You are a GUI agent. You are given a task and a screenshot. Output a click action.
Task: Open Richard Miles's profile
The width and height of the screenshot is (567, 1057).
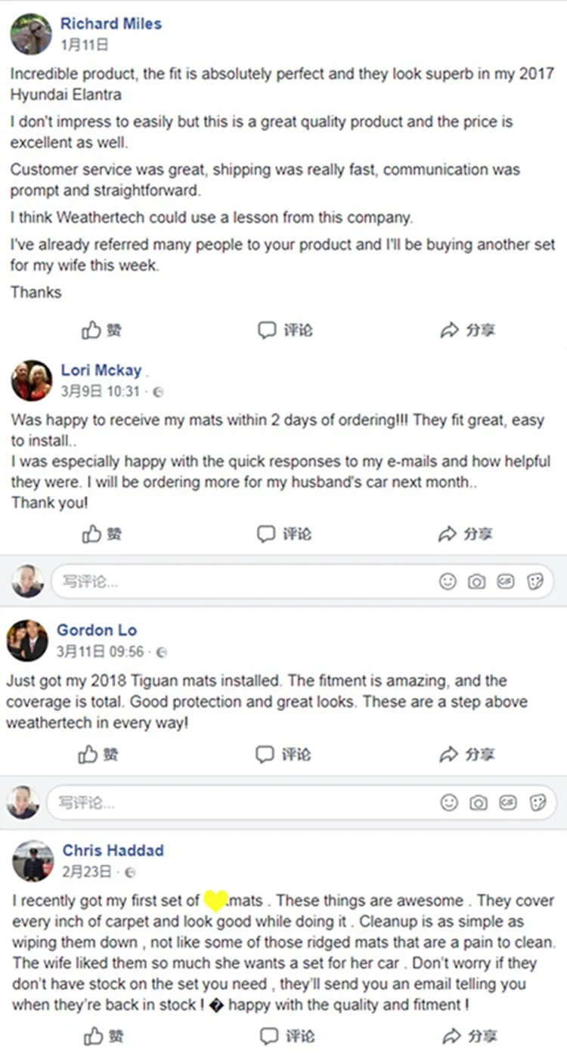pos(110,23)
